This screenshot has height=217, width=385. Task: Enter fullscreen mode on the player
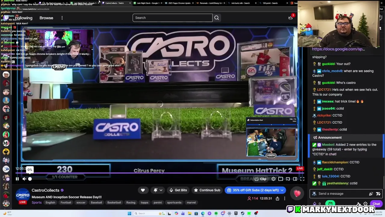(302, 179)
